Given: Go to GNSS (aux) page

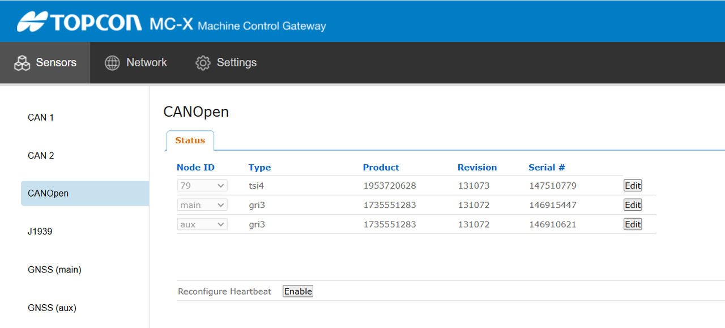Looking at the screenshot, I should pos(52,308).
